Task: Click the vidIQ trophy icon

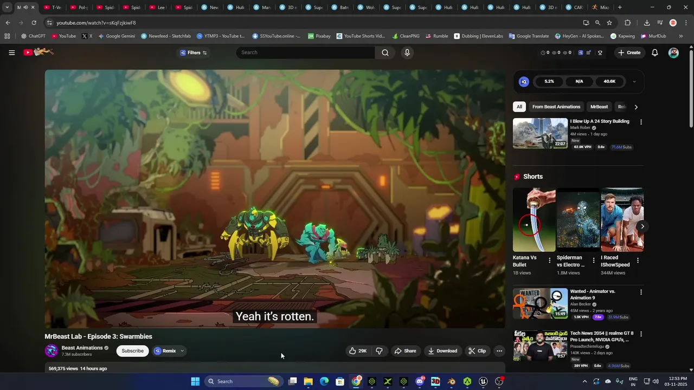Action: click(x=600, y=53)
